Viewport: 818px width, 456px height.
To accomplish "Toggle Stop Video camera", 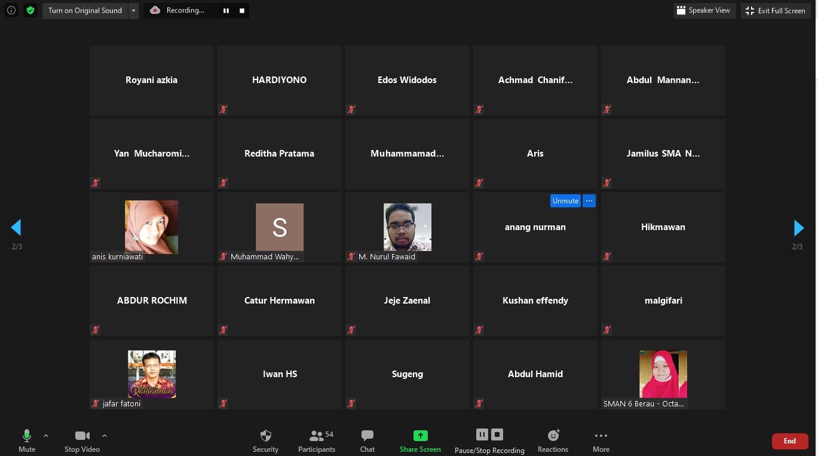I will (82, 436).
